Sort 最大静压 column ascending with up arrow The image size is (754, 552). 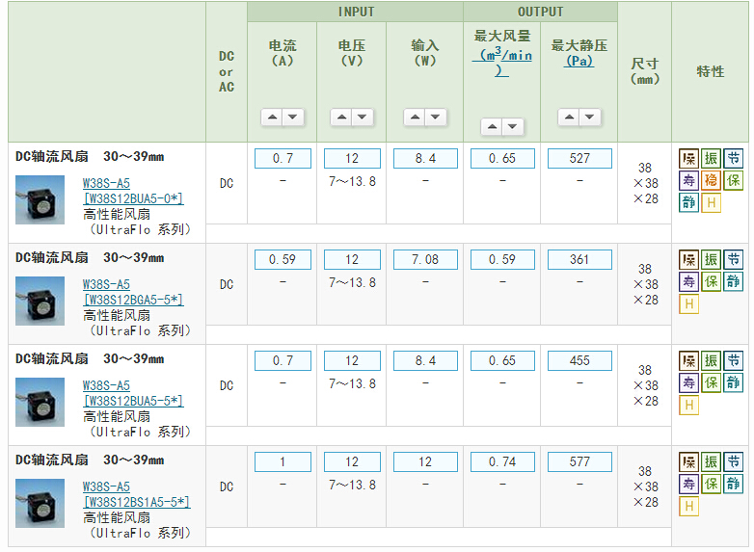pos(569,117)
